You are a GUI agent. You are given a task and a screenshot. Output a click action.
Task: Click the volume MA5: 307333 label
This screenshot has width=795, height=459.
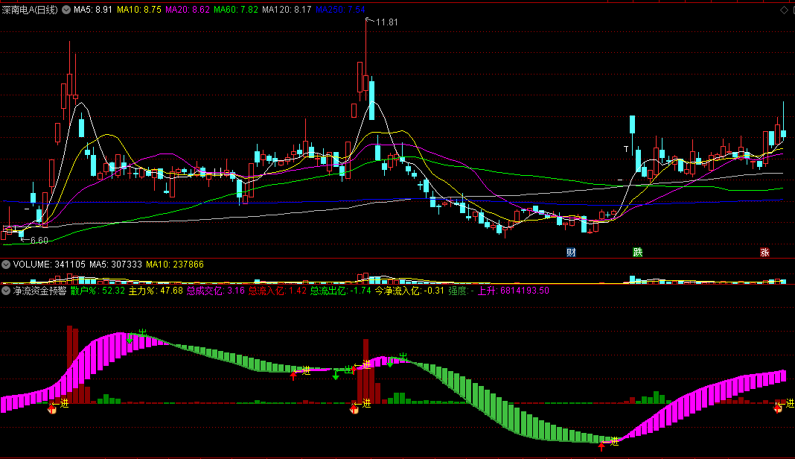115,265
